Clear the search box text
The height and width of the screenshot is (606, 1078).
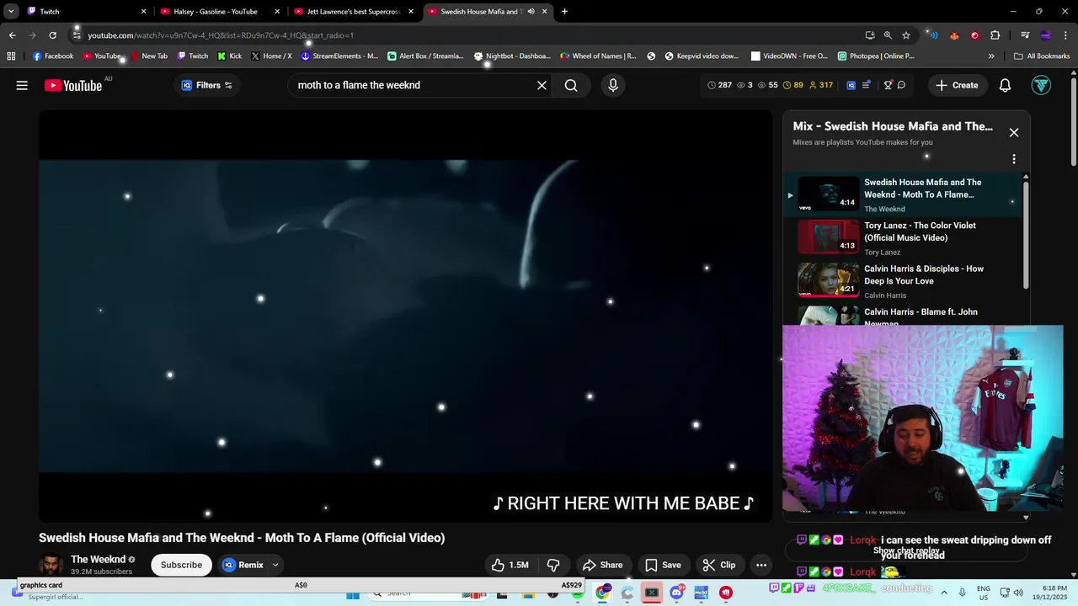(x=542, y=85)
